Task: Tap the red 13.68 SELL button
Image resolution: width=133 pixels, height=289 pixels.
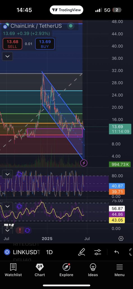Action: tap(12, 44)
